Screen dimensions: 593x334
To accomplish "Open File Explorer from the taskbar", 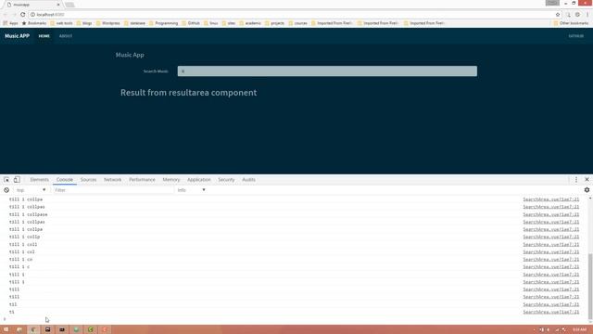I will click(19, 329).
